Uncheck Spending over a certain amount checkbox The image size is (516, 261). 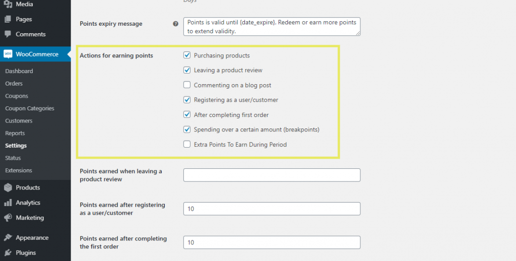pos(187,129)
